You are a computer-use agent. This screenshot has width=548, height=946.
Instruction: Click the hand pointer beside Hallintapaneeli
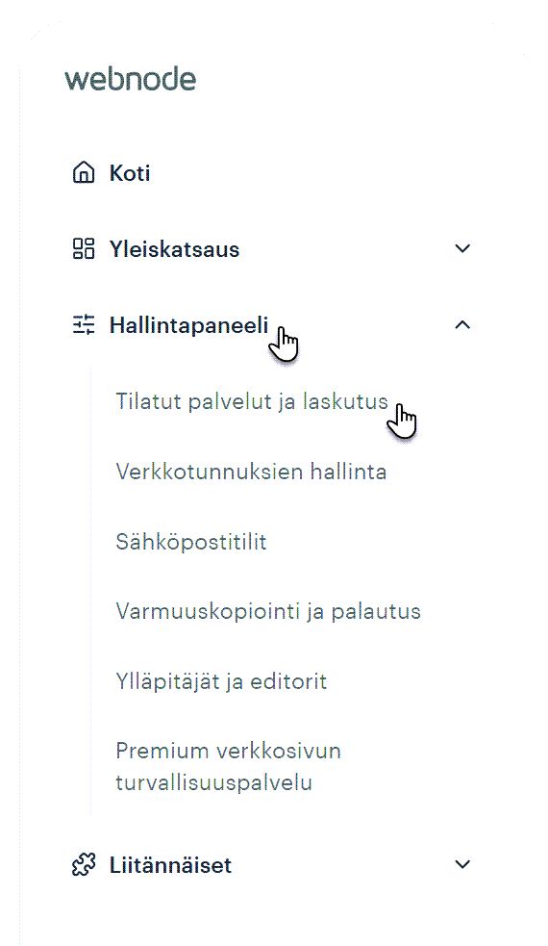[285, 344]
